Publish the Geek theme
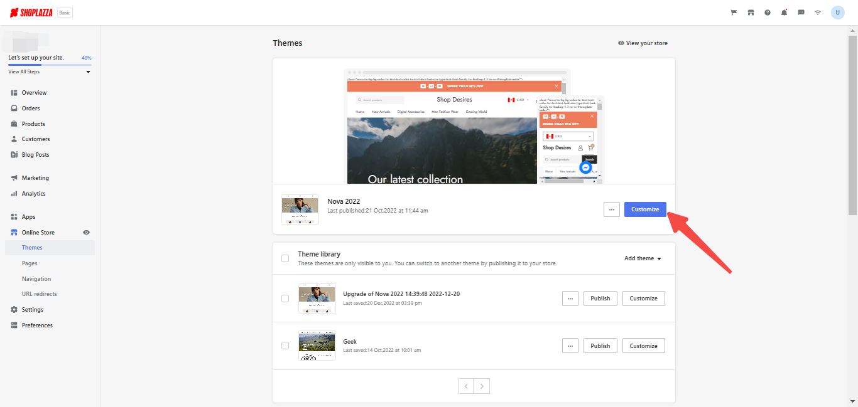 (x=600, y=346)
